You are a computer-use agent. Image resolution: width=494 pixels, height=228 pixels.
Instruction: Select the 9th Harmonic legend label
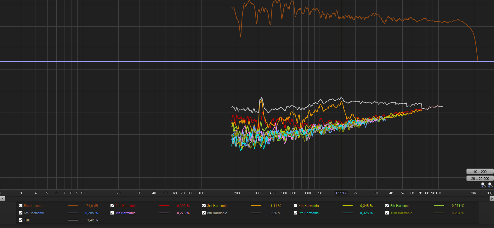tap(309, 213)
